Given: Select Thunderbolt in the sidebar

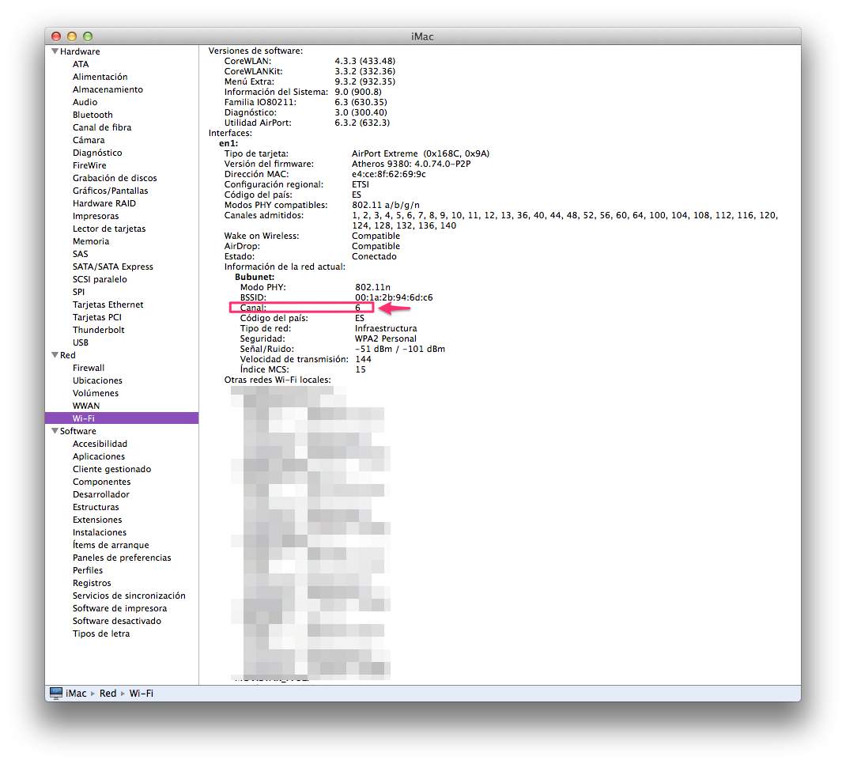Looking at the screenshot, I should tap(98, 330).
